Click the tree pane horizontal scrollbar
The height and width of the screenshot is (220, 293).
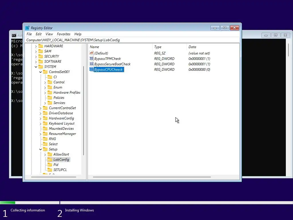tap(54, 177)
